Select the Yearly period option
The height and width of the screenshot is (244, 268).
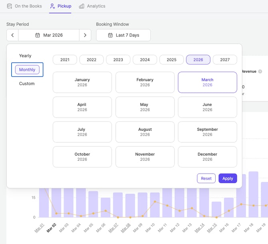pyautogui.click(x=25, y=56)
